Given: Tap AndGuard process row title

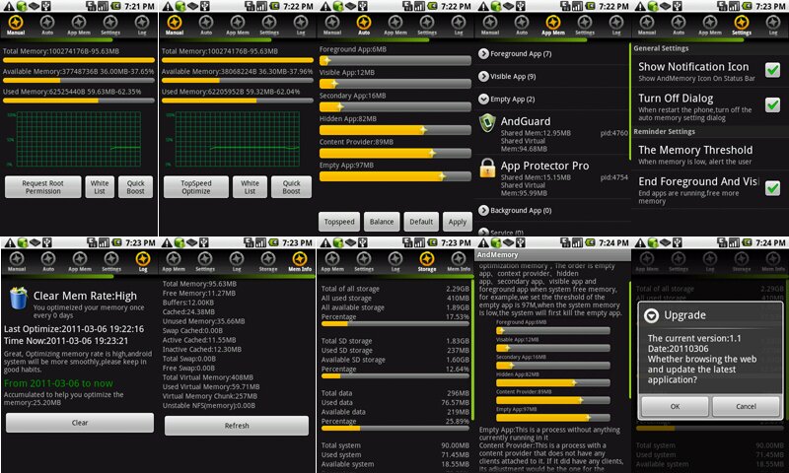Looking at the screenshot, I should (526, 121).
